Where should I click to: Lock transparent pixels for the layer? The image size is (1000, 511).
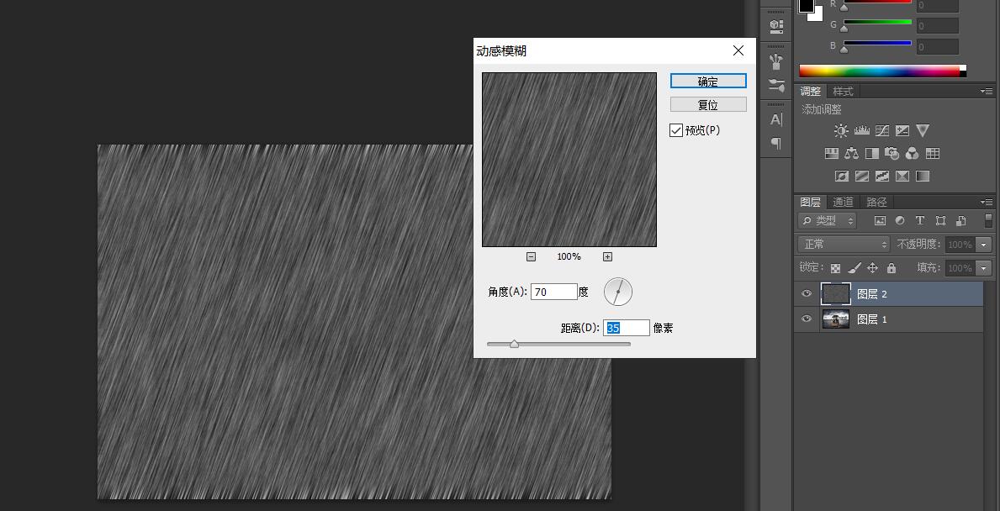click(x=835, y=268)
